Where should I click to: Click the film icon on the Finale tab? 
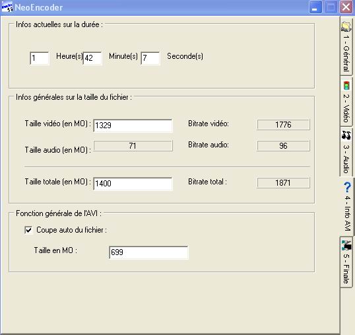(346, 245)
